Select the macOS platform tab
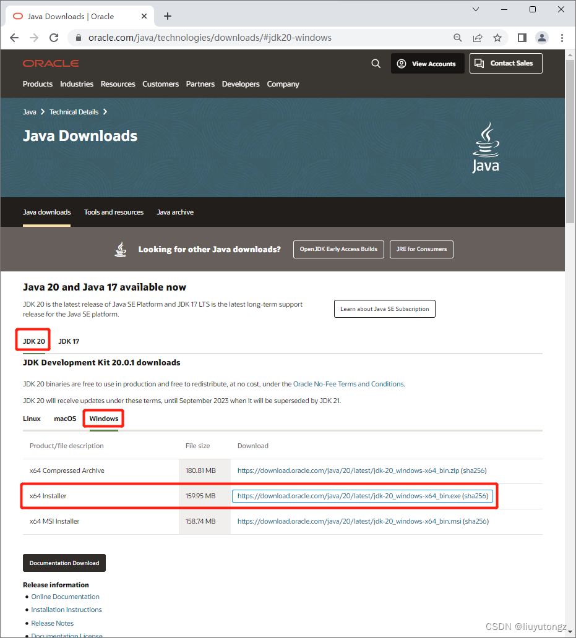Screen dimensions: 576x638 point(65,419)
